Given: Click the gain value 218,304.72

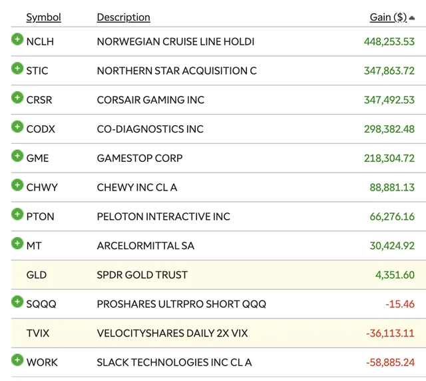Looking at the screenshot, I should pos(389,159).
